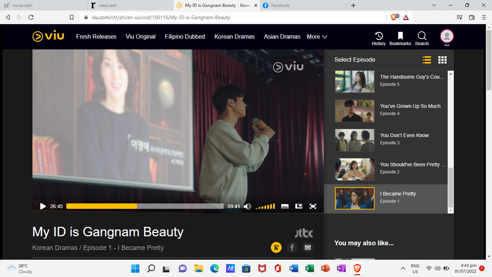Toggle fullscreen on the video player
Image resolution: width=492 pixels, height=277 pixels.
click(313, 206)
